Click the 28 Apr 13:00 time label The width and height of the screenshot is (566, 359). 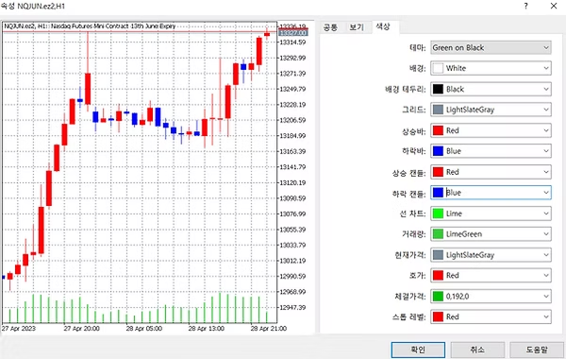click(x=206, y=329)
